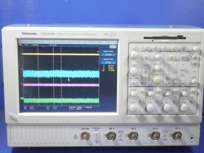Click the pink button in top row
This screenshot has height=153, width=204.
coord(183,48)
